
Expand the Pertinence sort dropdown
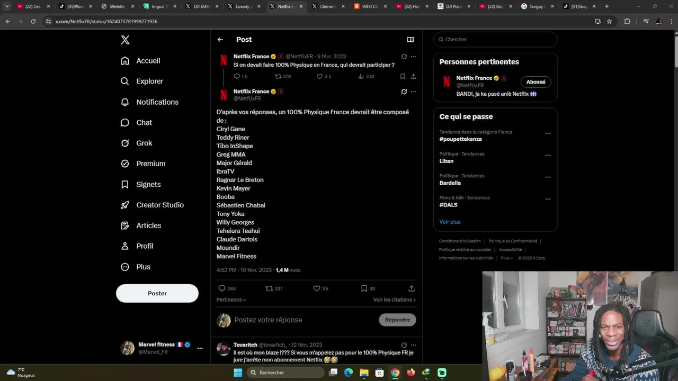click(x=231, y=300)
